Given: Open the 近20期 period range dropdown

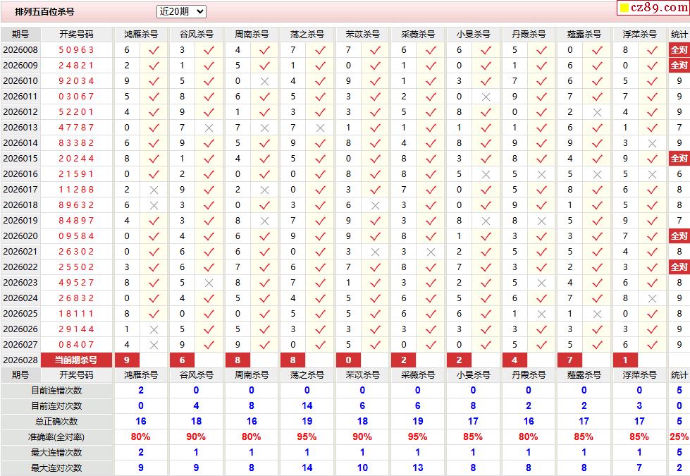Looking at the screenshot, I should coord(181,11).
